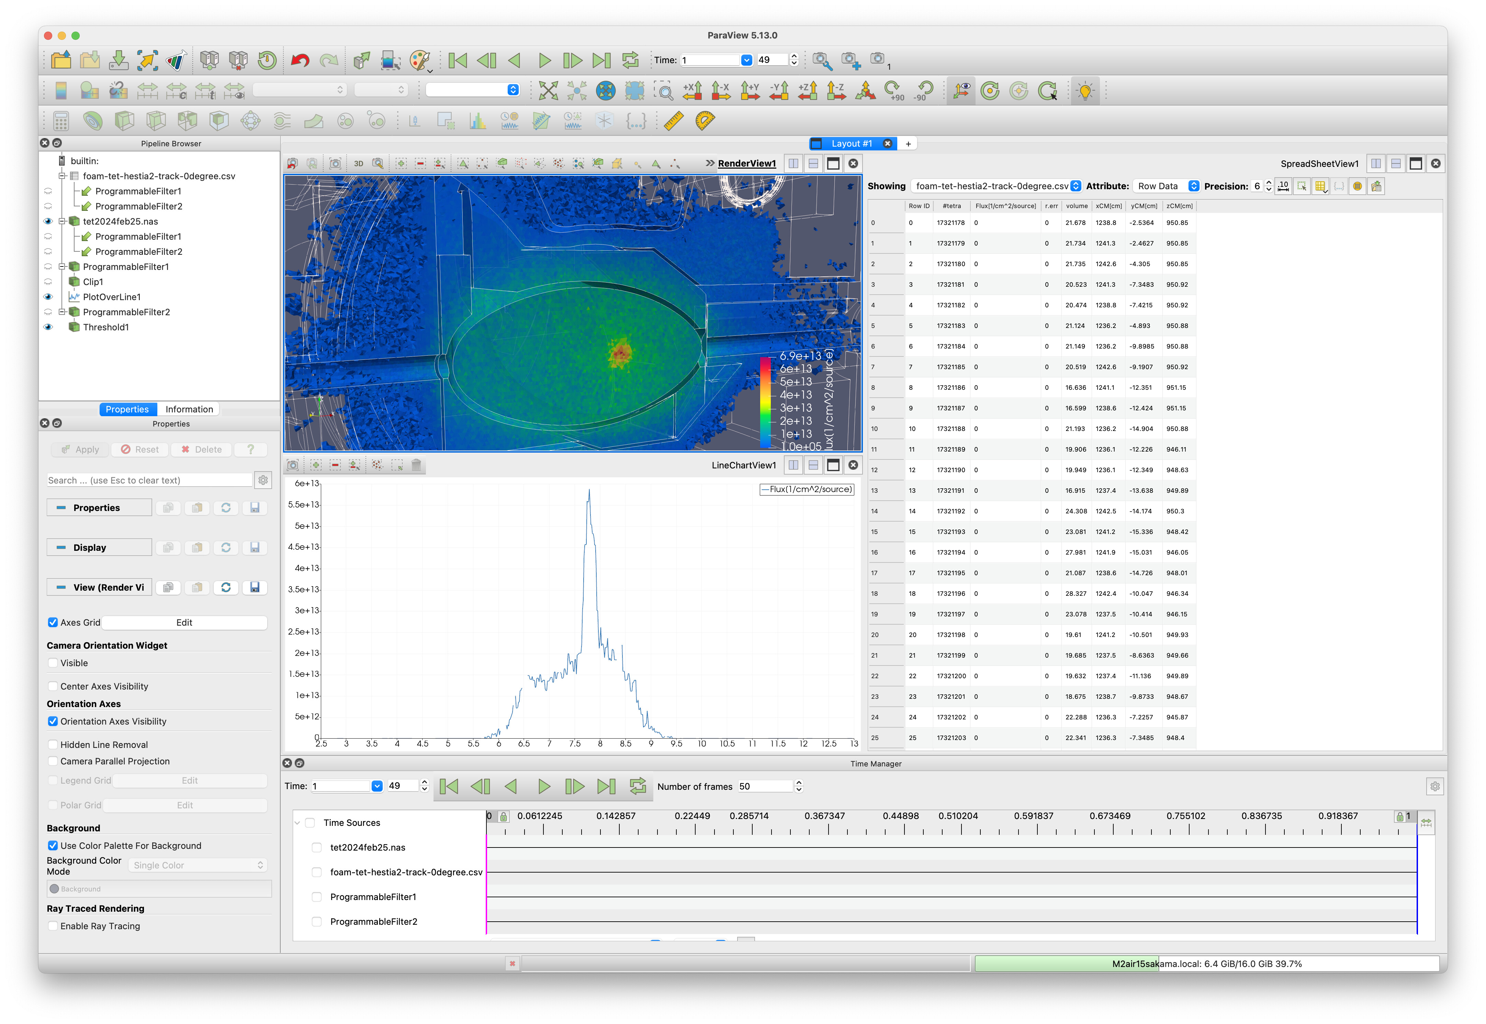Click the Background color swatch button
Image resolution: width=1486 pixels, height=1024 pixels.
(x=159, y=889)
